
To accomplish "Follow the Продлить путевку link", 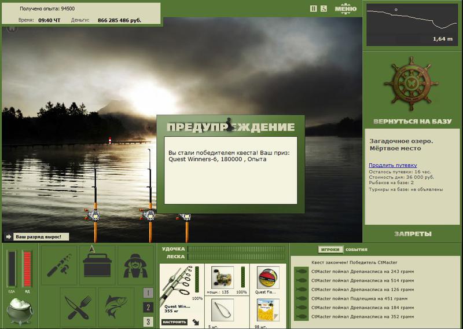I will point(393,165).
